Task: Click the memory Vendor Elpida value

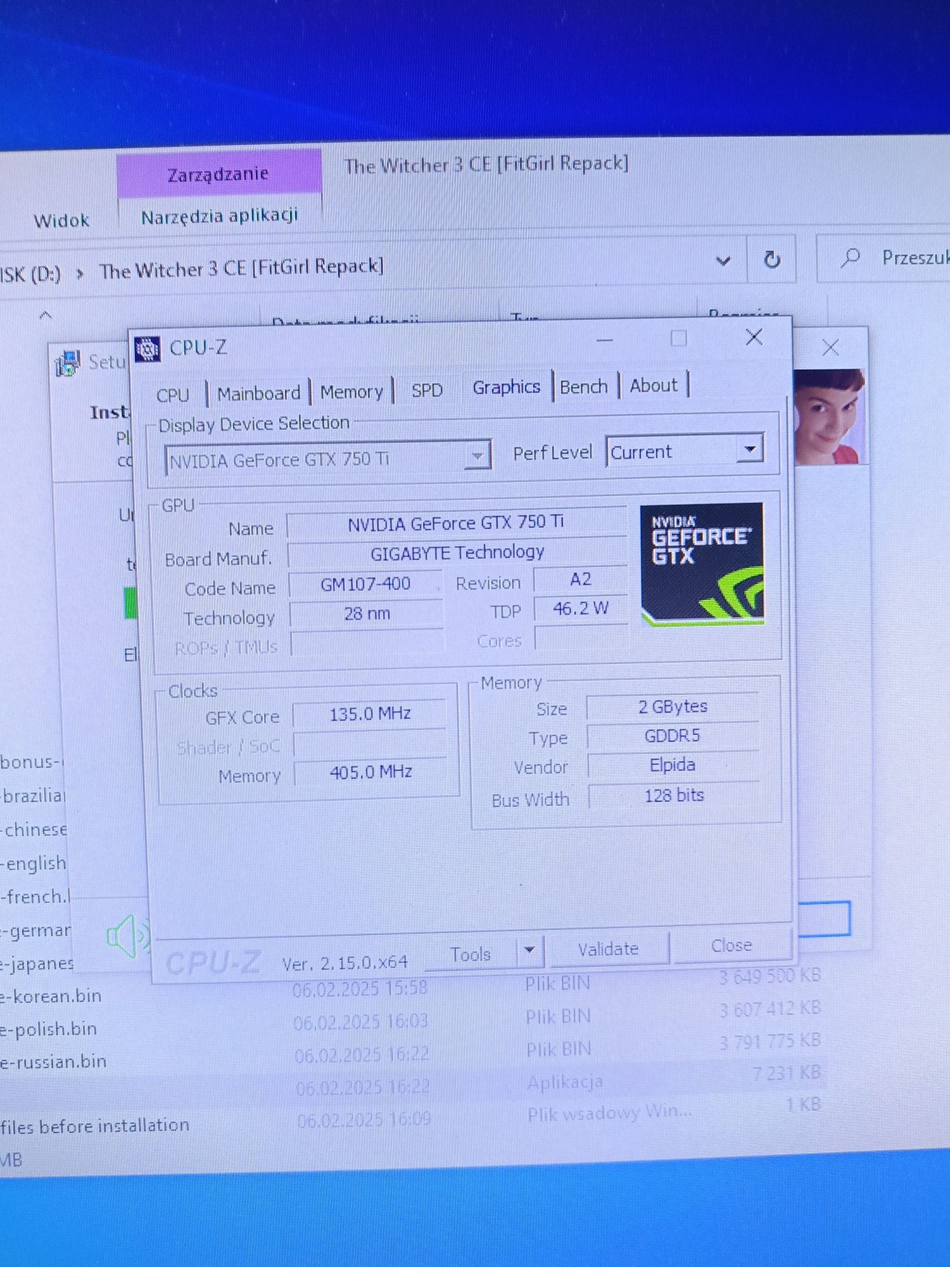Action: click(673, 765)
